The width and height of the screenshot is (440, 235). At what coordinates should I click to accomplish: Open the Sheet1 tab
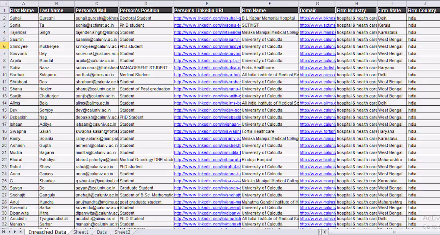tap(81, 232)
